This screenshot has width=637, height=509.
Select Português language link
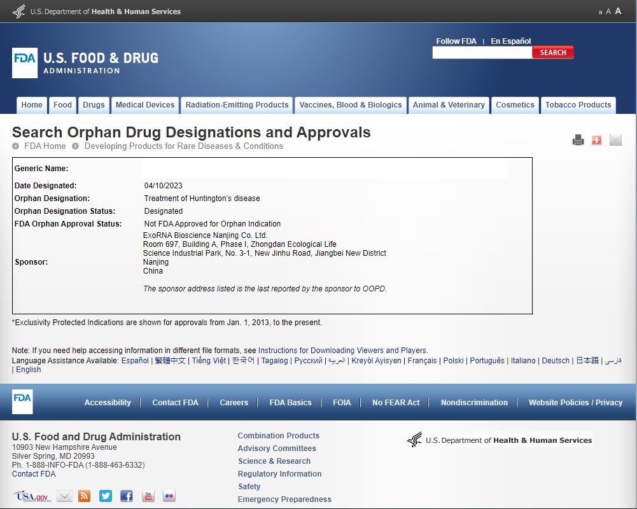pyautogui.click(x=487, y=360)
